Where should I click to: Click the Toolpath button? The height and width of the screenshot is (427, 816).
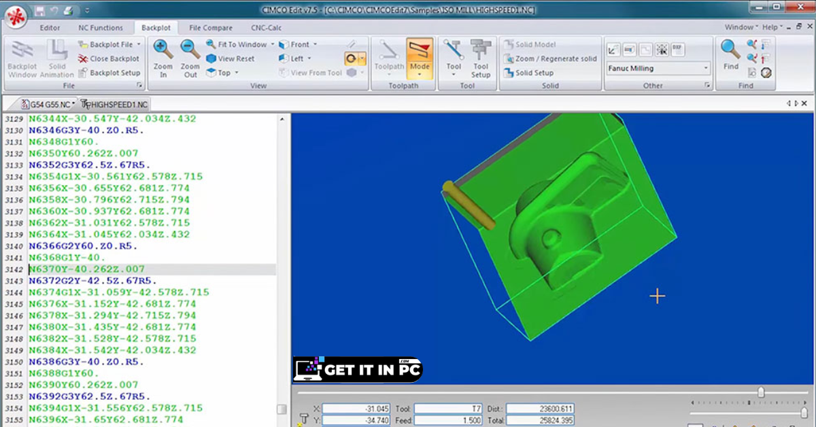coord(389,59)
